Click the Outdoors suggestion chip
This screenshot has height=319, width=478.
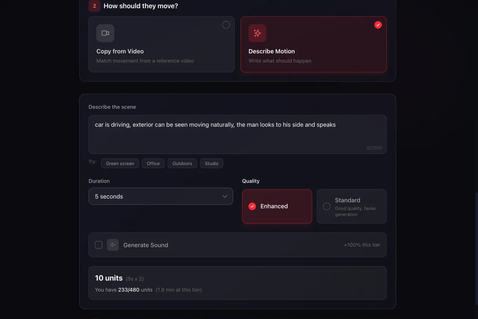pos(182,163)
